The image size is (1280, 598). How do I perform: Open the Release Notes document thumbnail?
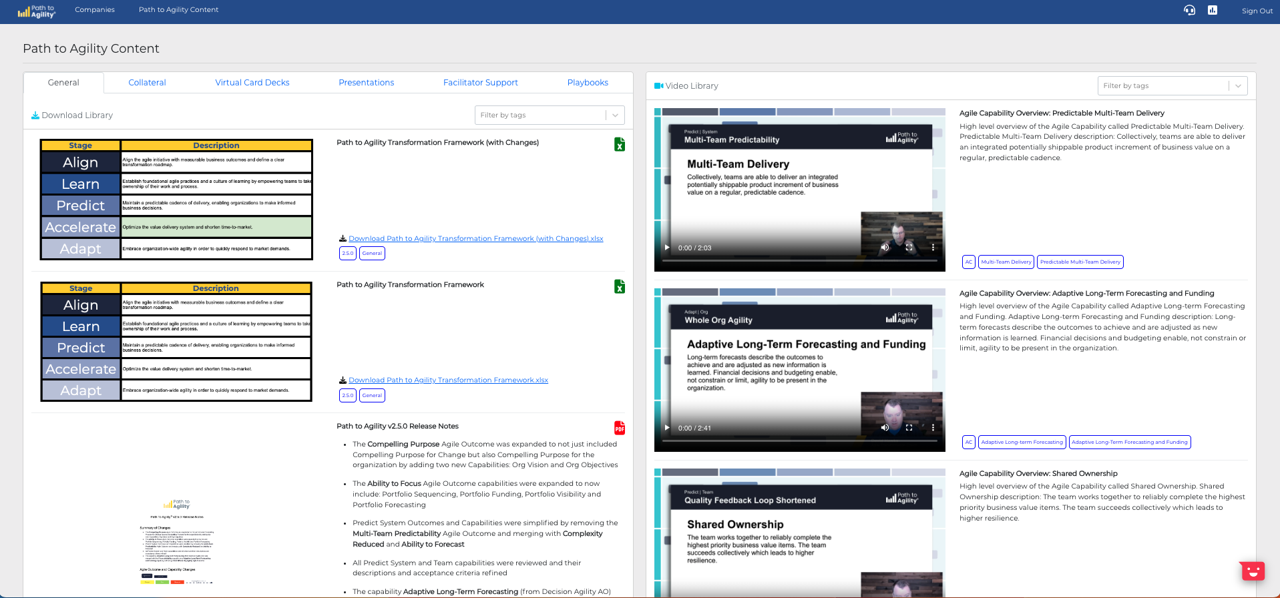(177, 542)
